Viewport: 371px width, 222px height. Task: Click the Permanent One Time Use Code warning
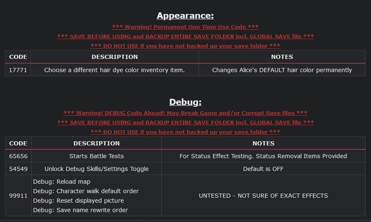[x=185, y=27]
